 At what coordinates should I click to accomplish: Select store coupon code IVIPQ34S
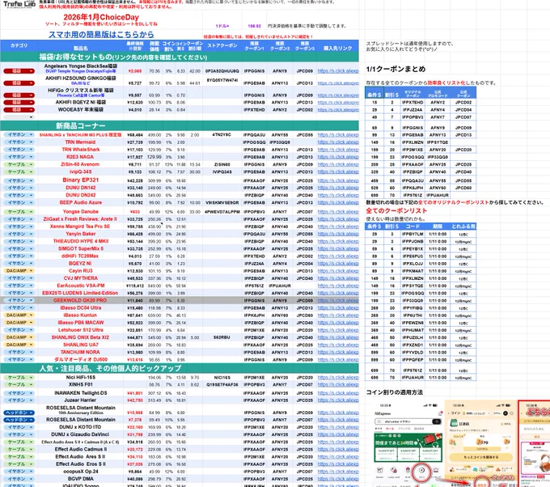tap(222, 172)
